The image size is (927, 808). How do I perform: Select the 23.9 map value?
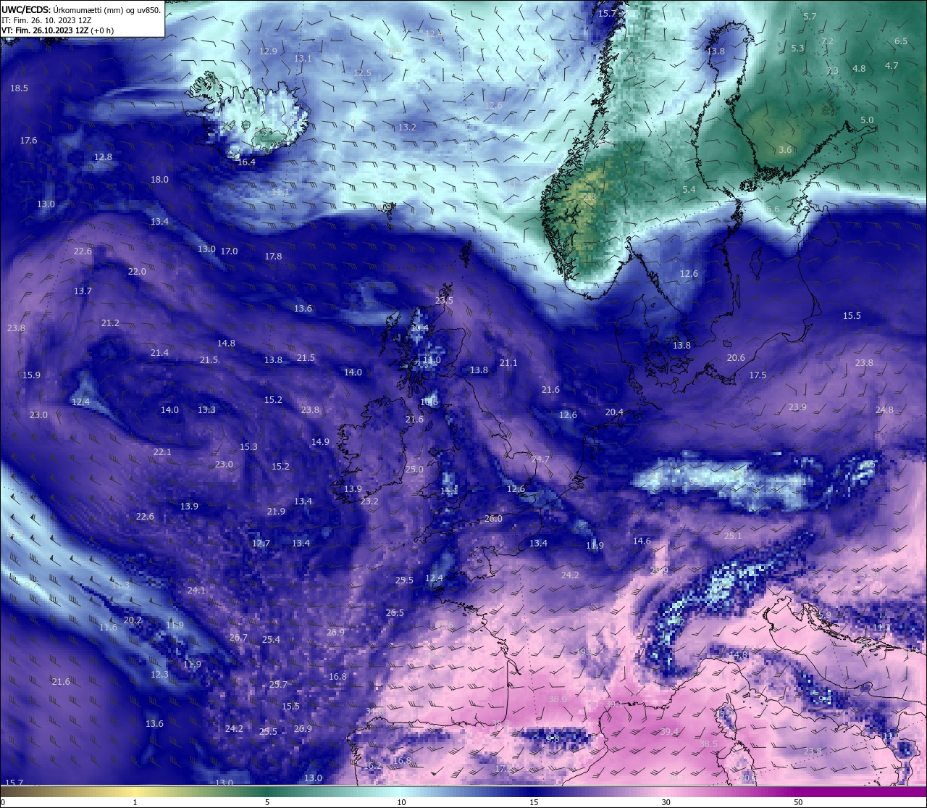tap(797, 407)
